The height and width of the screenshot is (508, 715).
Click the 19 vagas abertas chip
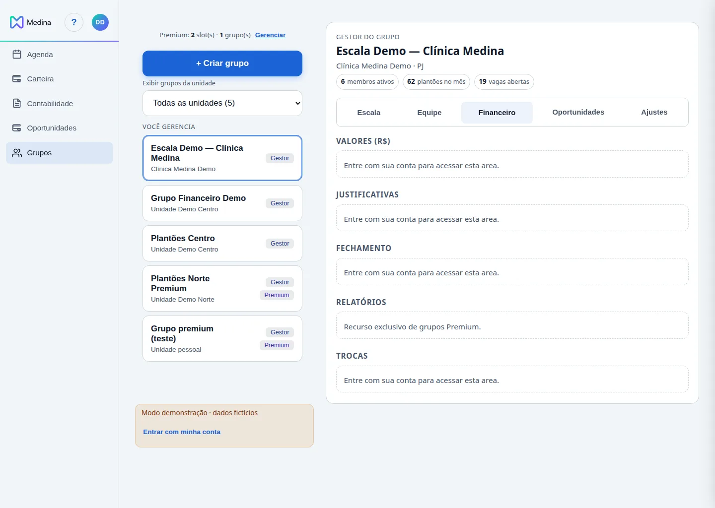point(504,82)
